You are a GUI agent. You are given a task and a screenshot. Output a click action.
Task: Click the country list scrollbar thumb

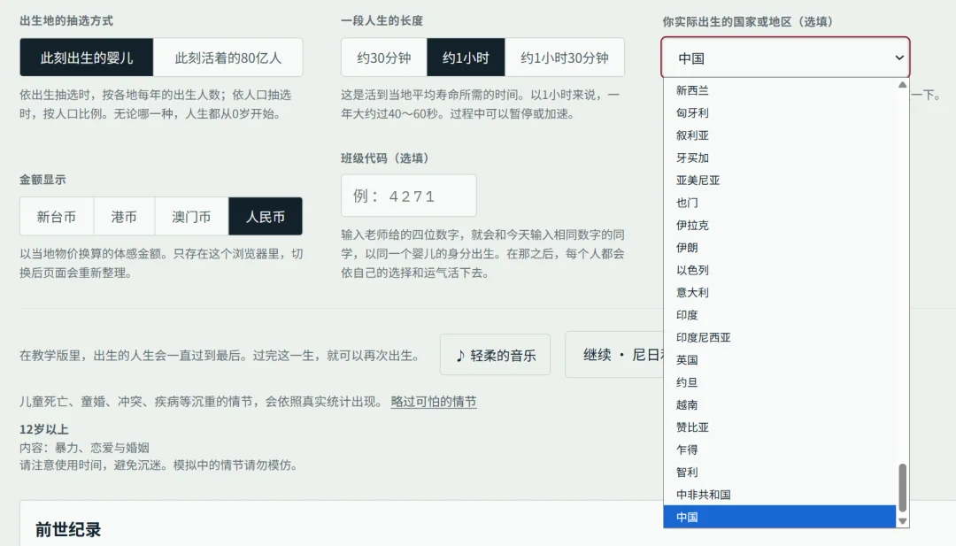(902, 488)
